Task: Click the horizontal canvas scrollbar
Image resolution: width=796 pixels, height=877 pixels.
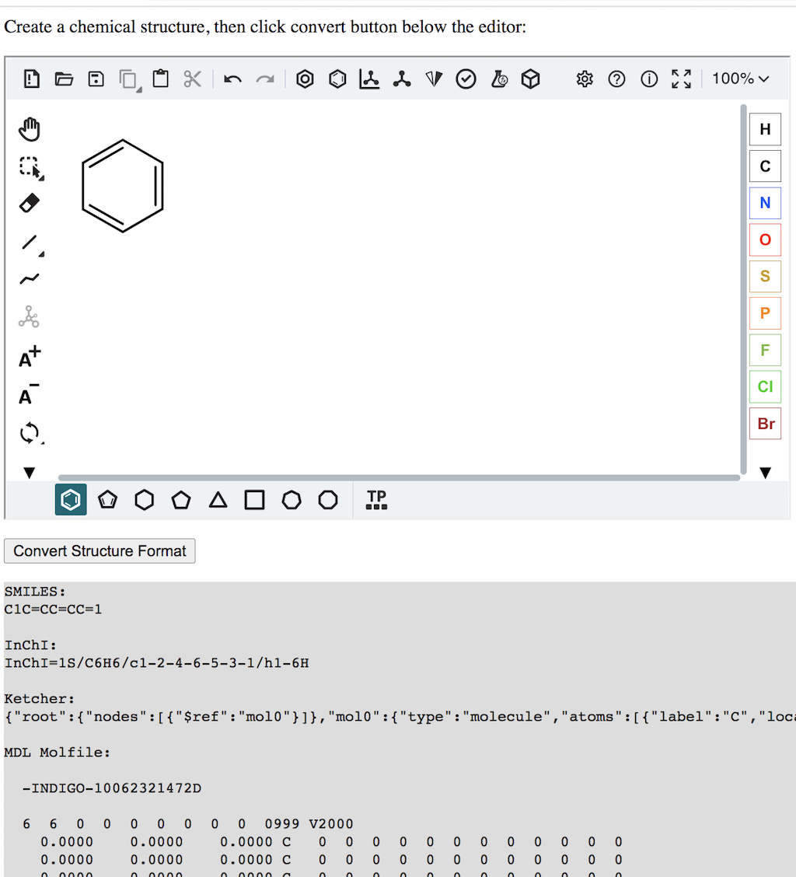Action: pyautogui.click(x=398, y=477)
